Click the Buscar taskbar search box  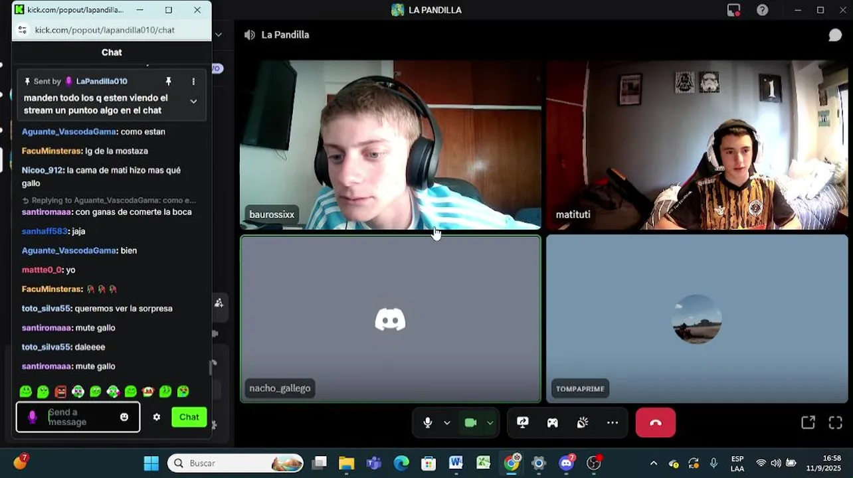pyautogui.click(x=235, y=463)
